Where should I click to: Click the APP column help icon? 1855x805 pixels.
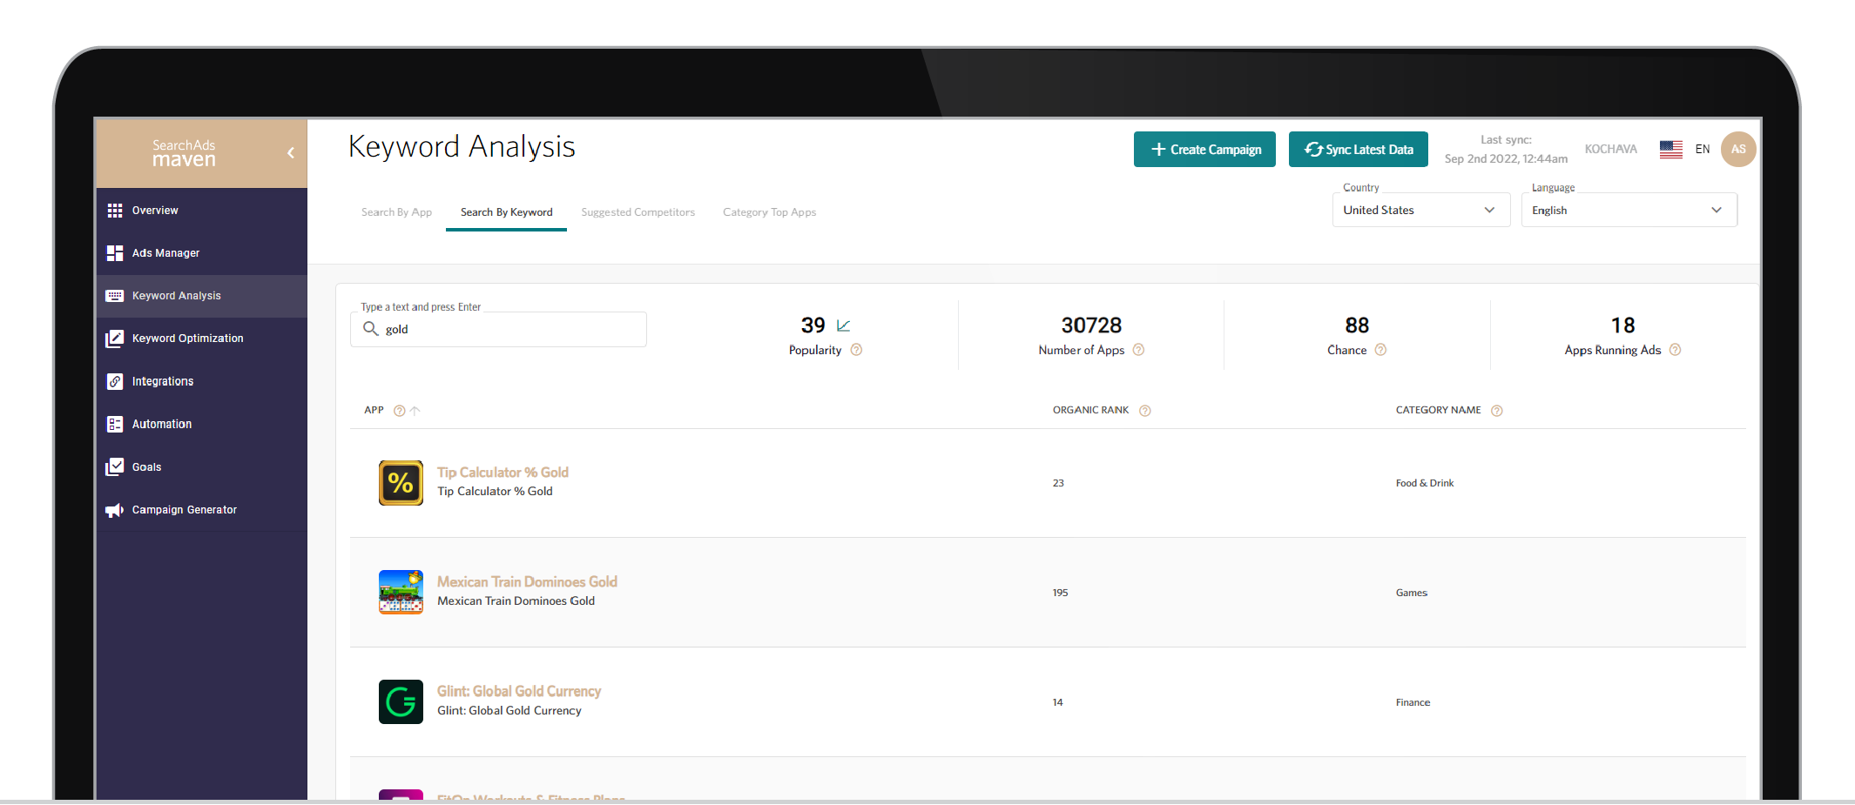(x=399, y=411)
